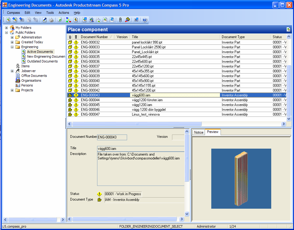Click the details panel scroll down arrow
This screenshot has height=230, width=294.
(187, 214)
